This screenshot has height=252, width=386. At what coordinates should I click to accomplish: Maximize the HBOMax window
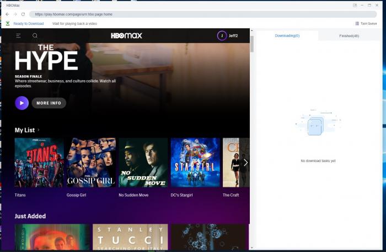369,5
